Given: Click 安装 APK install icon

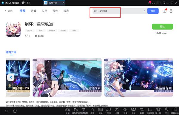Looking at the screenshot, I should click(x=133, y=111).
